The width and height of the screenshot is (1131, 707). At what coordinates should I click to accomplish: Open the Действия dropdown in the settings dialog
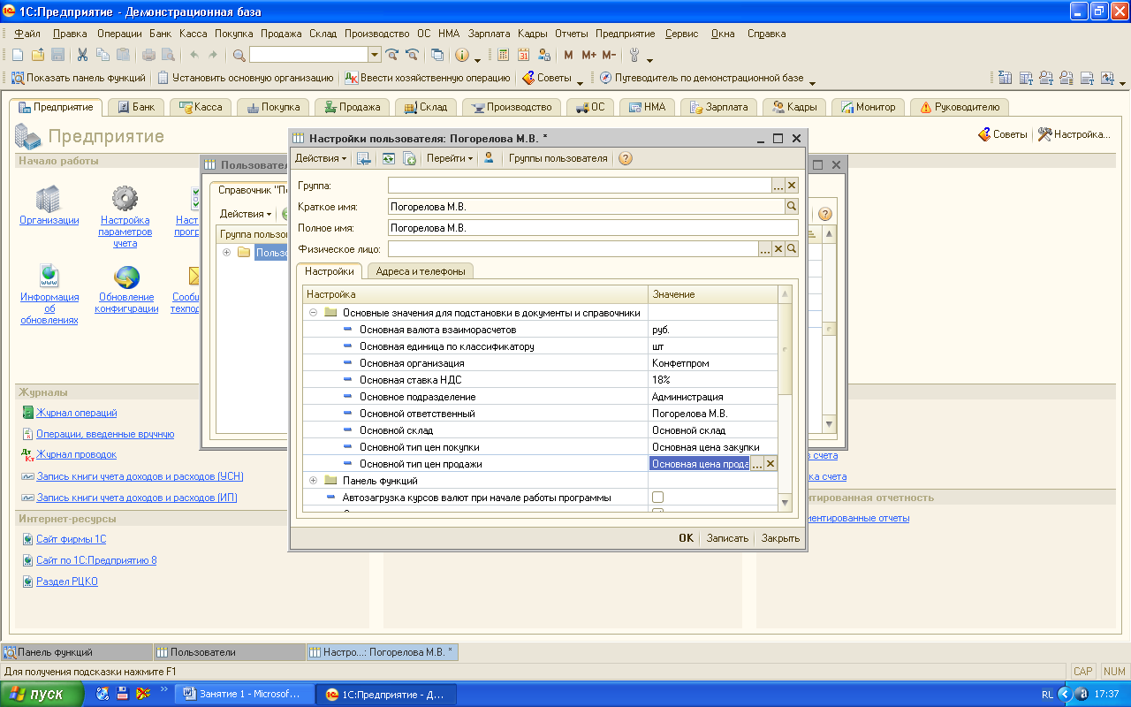pos(320,158)
